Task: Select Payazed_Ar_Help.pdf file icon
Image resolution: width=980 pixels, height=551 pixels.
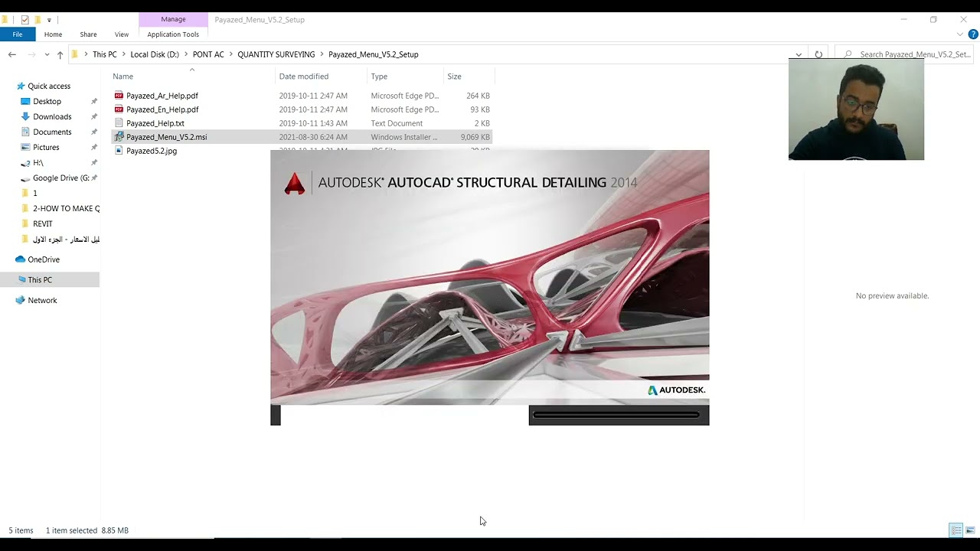Action: (119, 96)
